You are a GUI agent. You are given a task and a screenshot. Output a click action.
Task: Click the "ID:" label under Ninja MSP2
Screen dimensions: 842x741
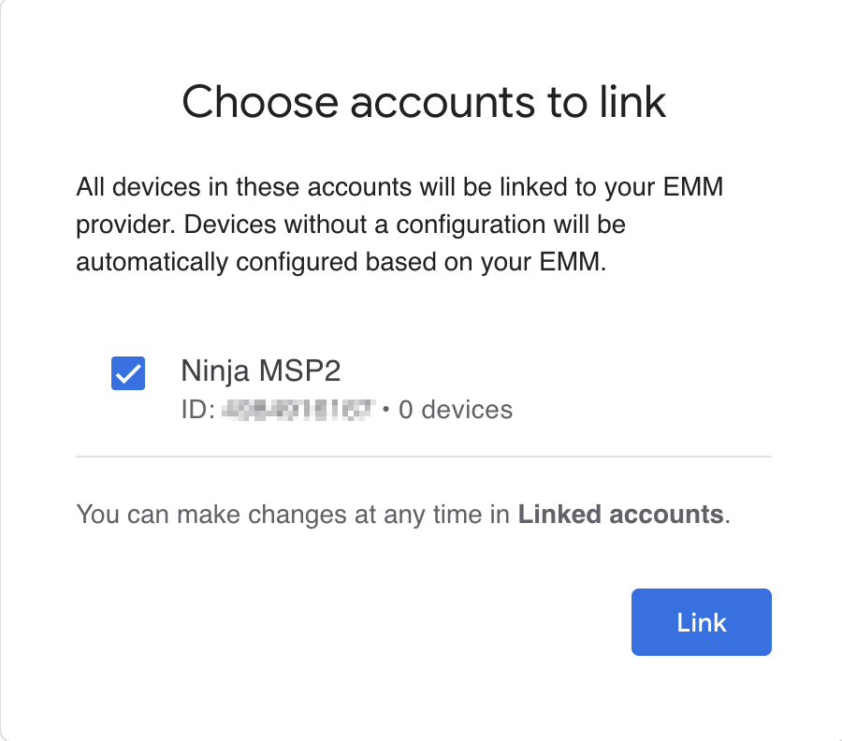pos(198,409)
